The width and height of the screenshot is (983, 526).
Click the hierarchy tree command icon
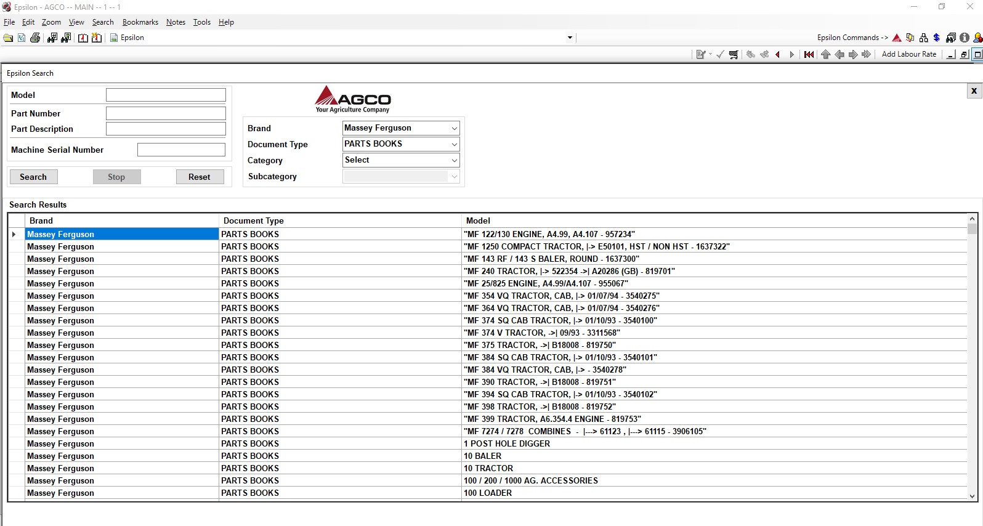(923, 38)
